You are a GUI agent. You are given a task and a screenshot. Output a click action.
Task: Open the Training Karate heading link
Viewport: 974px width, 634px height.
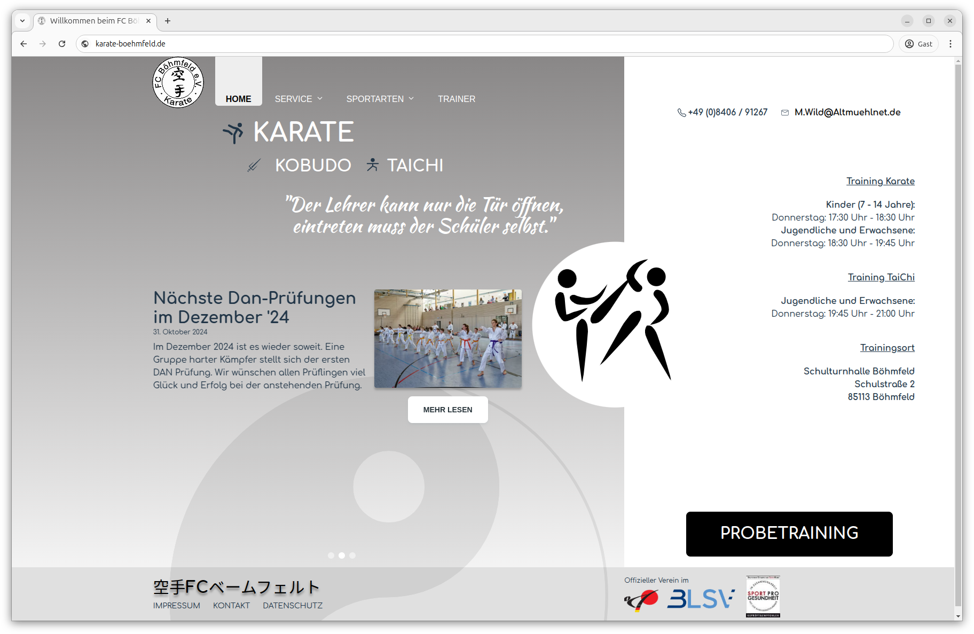pos(881,181)
